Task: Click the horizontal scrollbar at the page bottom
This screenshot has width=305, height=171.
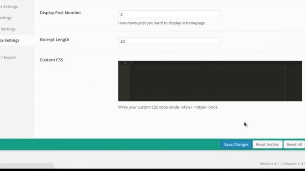Action: click(27, 166)
